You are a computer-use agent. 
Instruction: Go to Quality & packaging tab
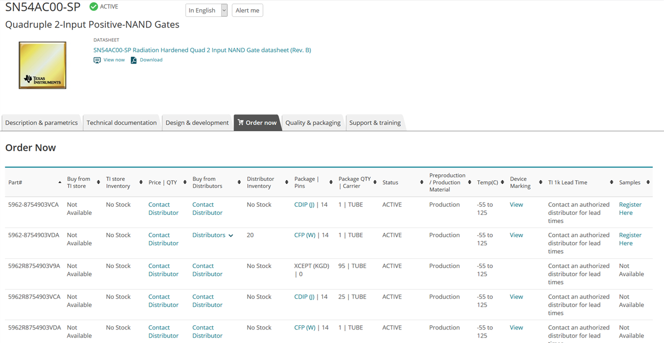pyautogui.click(x=313, y=123)
